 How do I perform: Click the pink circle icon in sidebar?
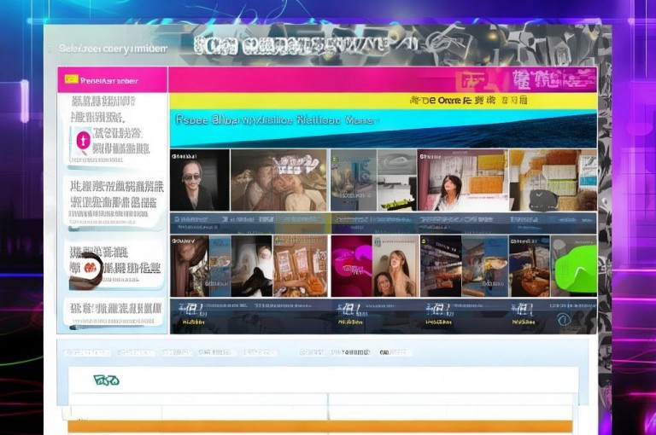pos(83,140)
